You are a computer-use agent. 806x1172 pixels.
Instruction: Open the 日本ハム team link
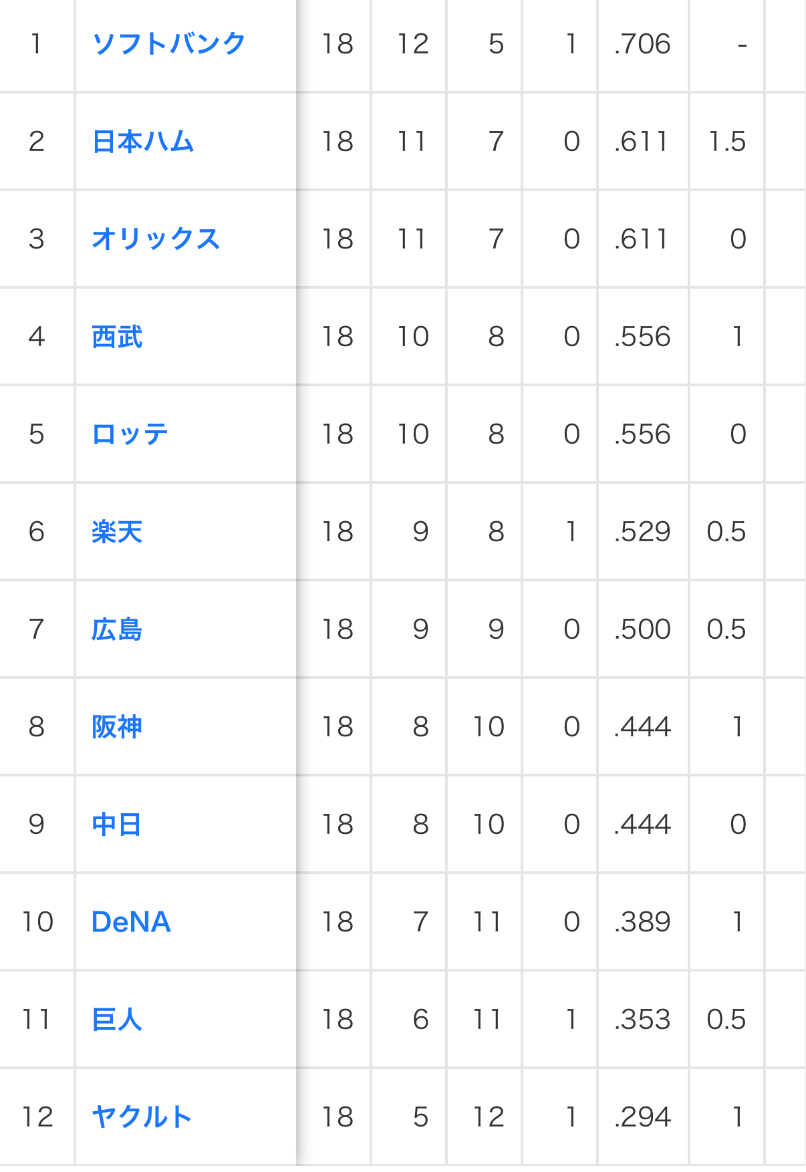pos(143,142)
